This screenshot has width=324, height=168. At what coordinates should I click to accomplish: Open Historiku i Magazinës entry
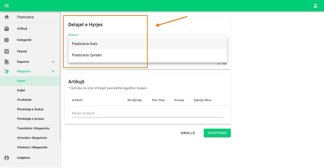coord(32,138)
